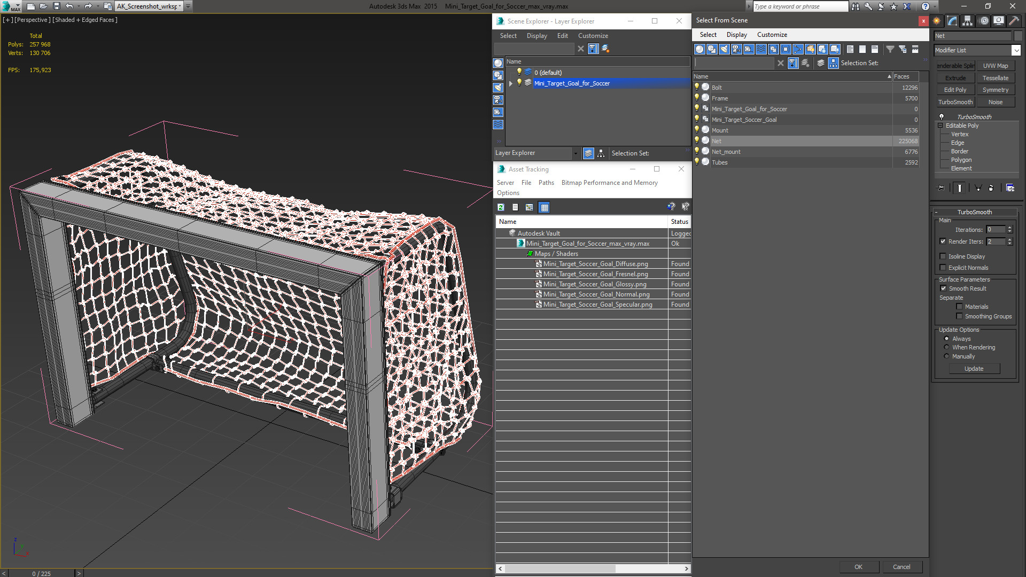Select the Net_mount object in the list
The height and width of the screenshot is (577, 1026).
point(726,152)
